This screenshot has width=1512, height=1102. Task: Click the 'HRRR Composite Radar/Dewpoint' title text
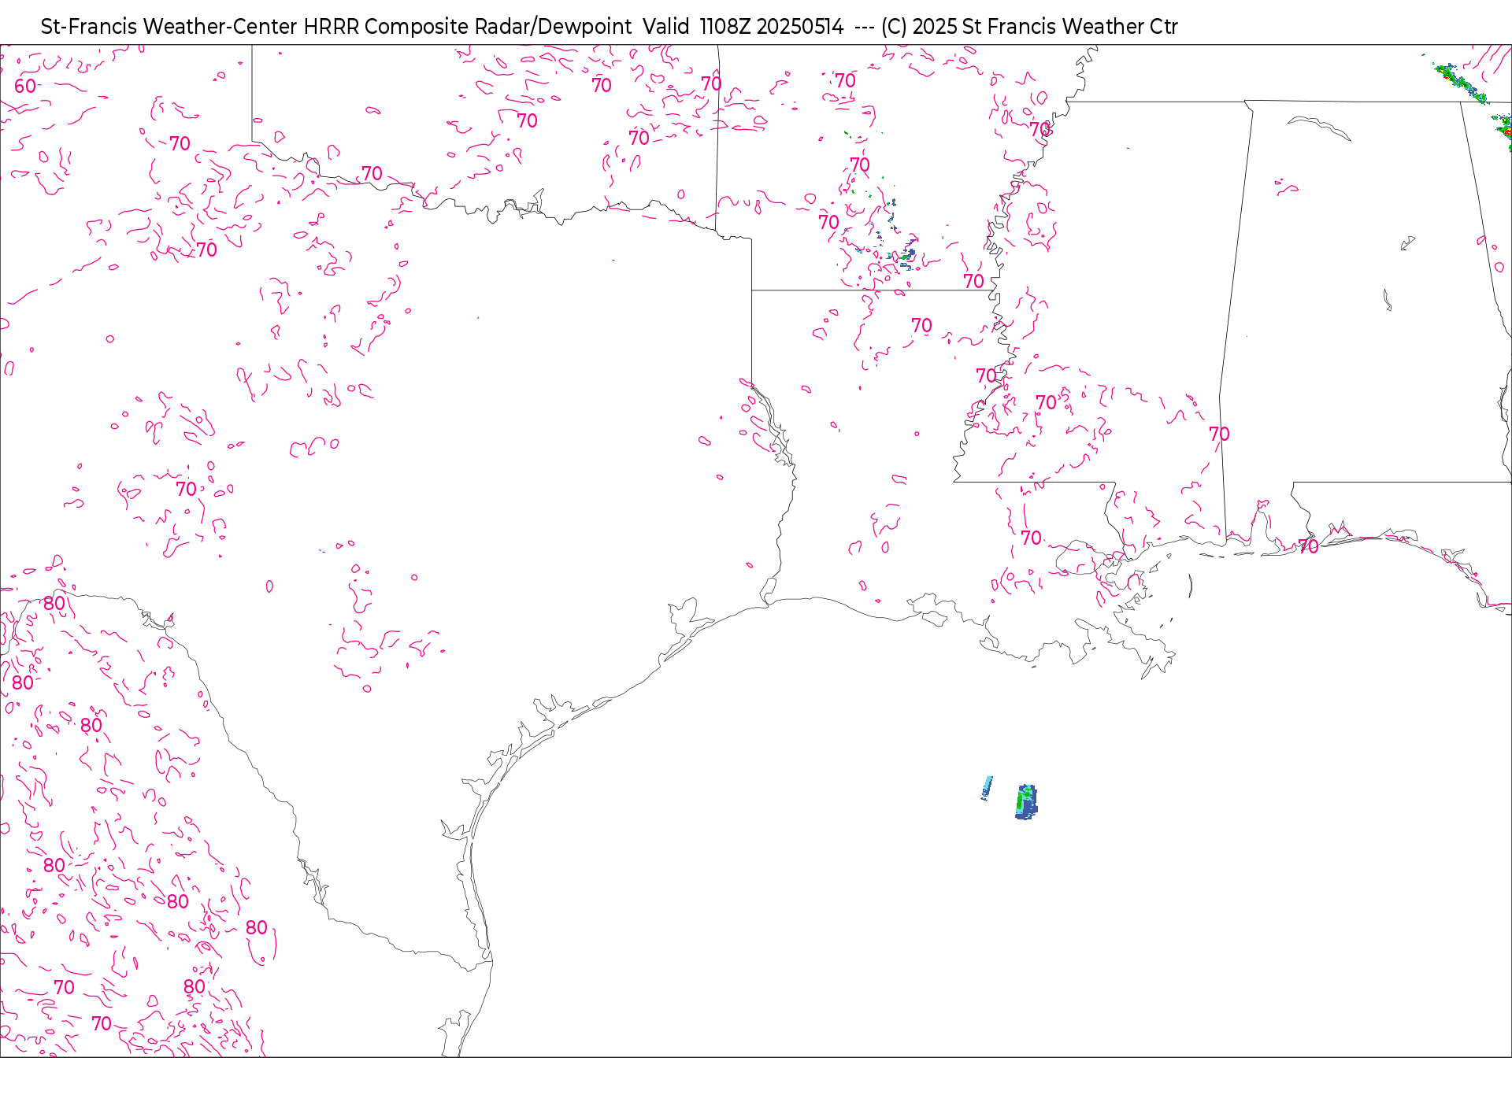tap(467, 27)
